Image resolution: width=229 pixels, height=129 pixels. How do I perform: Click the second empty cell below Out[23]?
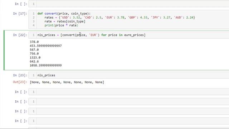pyautogui.click(x=129, y=101)
